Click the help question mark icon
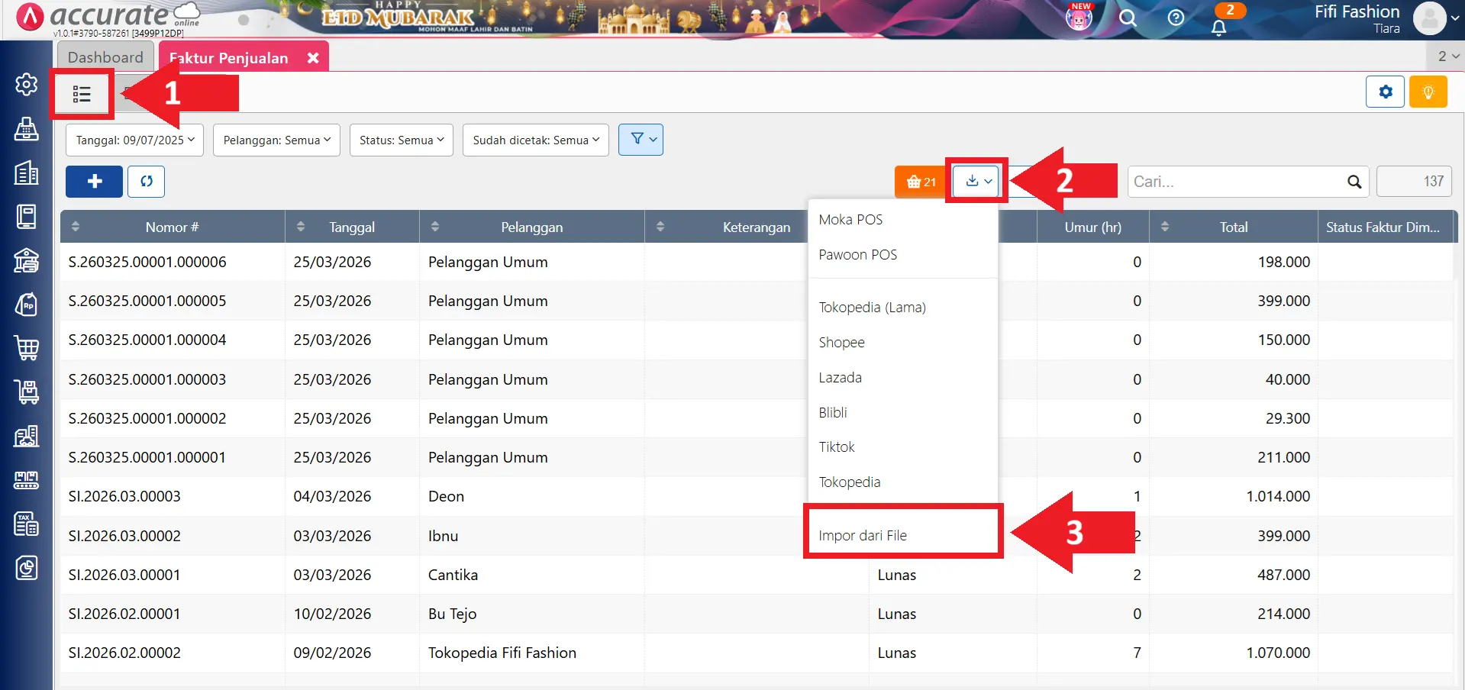Screen dimensions: 1465x690 point(1176,18)
